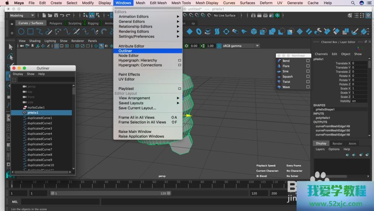Click No Live Surface button
This screenshot has height=211, width=374.
224,15
